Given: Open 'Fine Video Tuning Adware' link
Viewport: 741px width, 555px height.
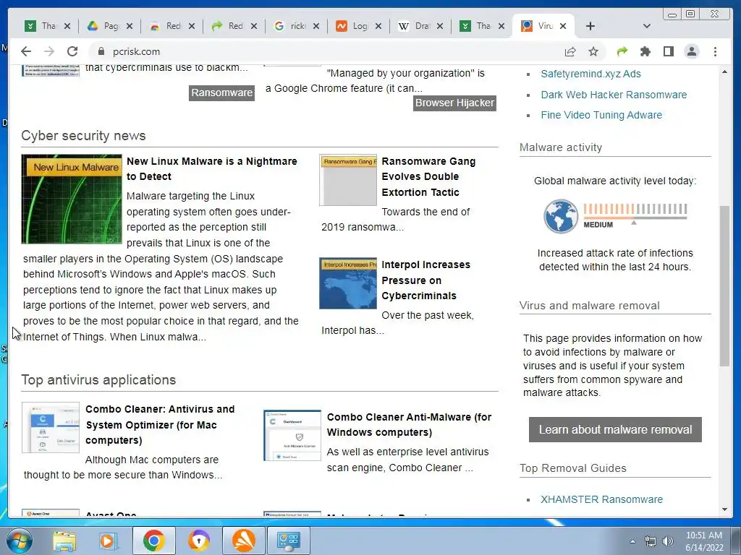Looking at the screenshot, I should pos(601,115).
